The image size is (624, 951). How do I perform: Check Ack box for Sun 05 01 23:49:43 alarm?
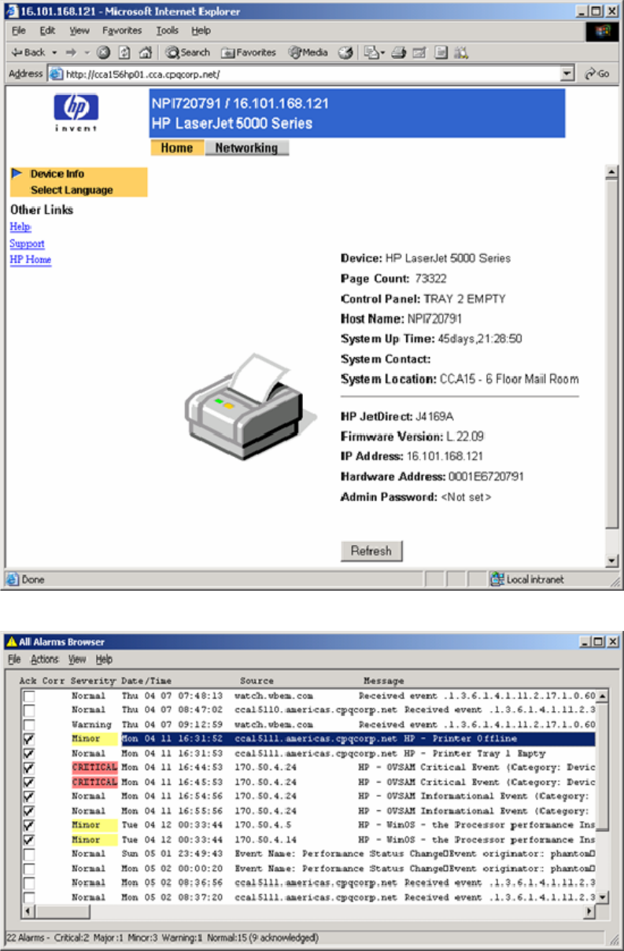click(x=29, y=854)
